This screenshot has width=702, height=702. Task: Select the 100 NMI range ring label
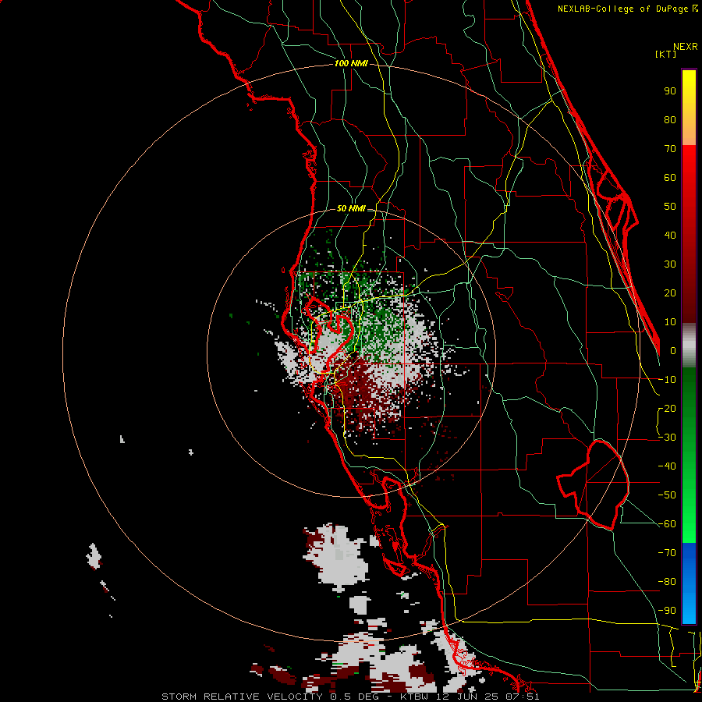(351, 64)
